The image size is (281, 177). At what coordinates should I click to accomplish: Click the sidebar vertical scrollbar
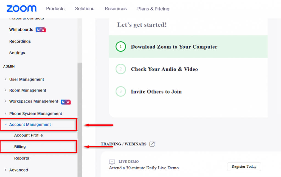[x=80, y=118]
